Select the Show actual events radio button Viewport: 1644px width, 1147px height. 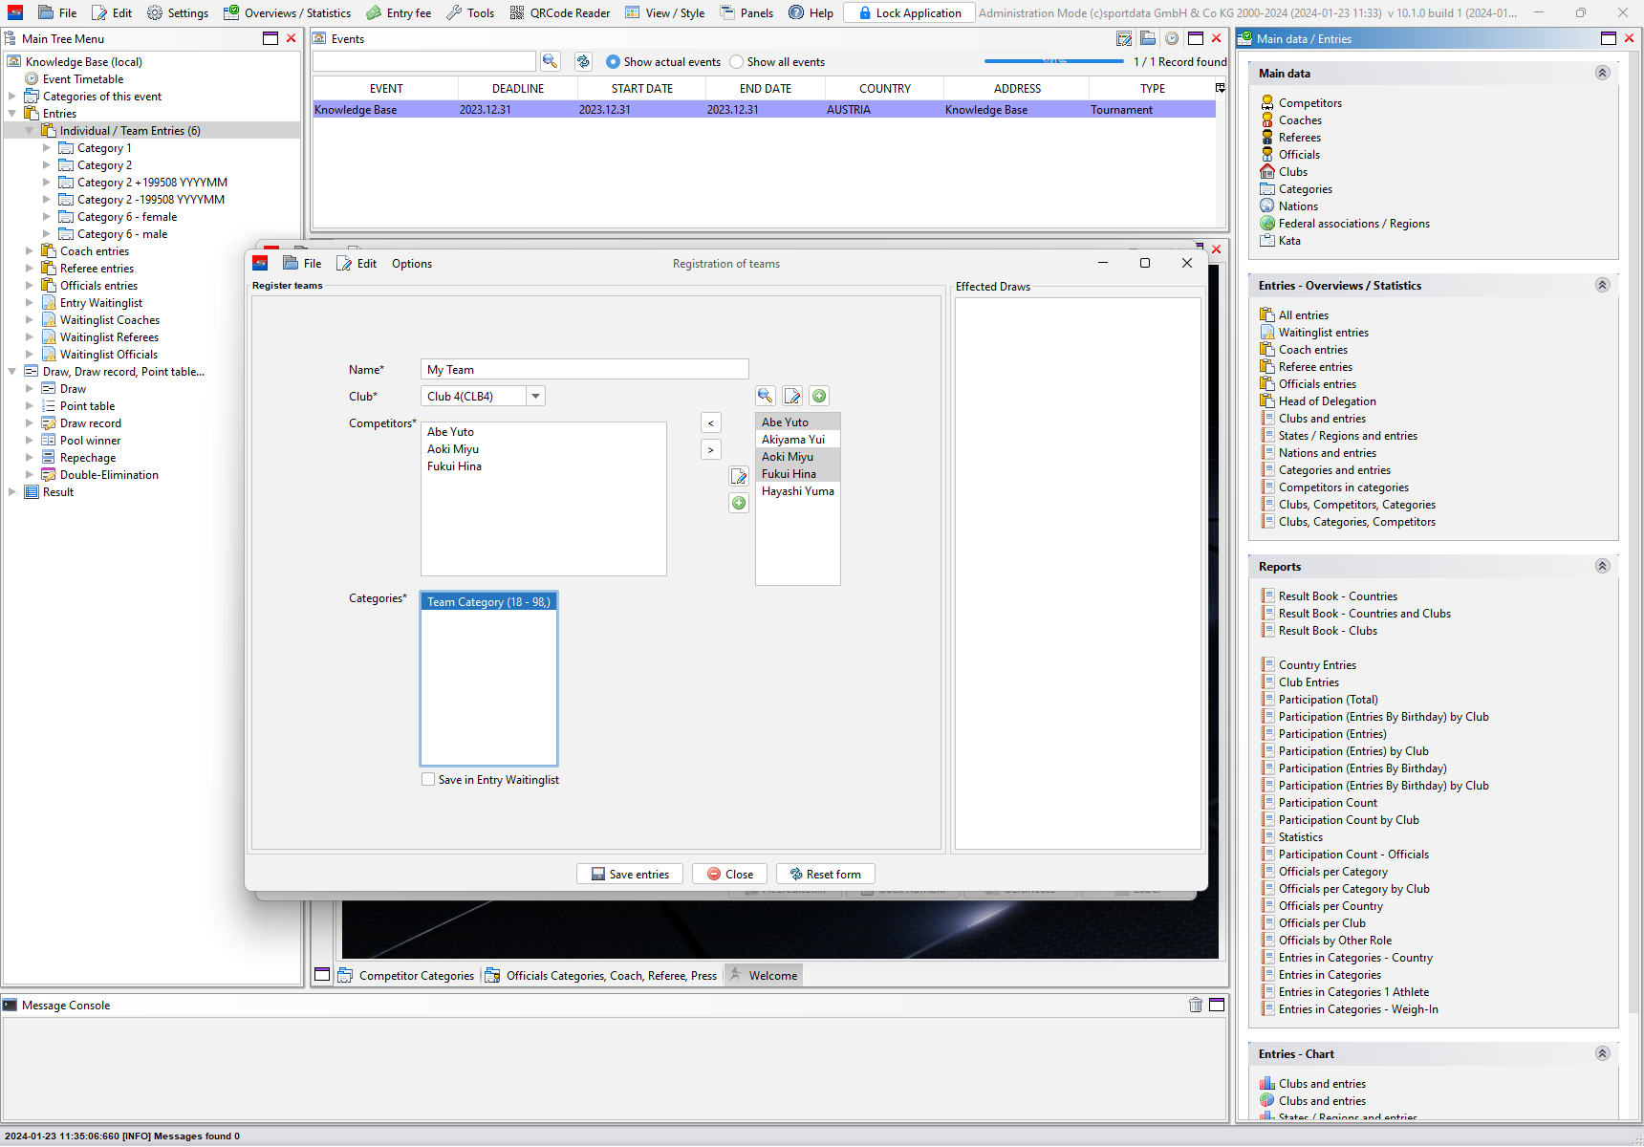click(x=613, y=61)
